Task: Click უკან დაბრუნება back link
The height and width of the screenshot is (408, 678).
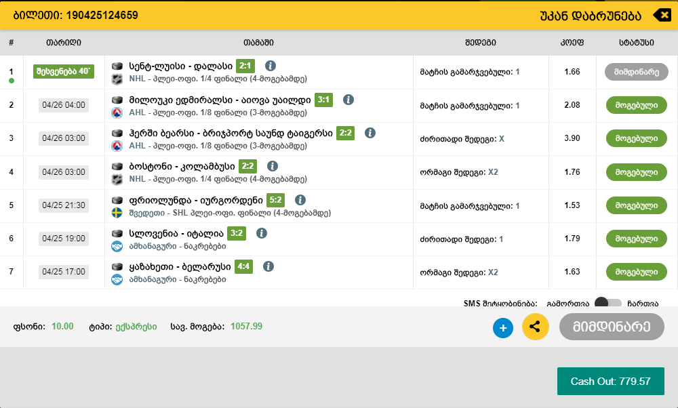Action: [x=591, y=16]
